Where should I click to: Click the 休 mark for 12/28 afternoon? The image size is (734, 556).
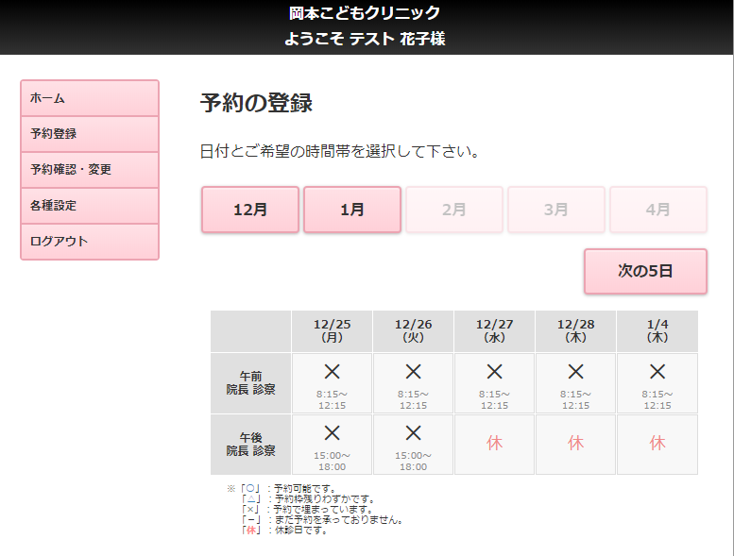(575, 443)
